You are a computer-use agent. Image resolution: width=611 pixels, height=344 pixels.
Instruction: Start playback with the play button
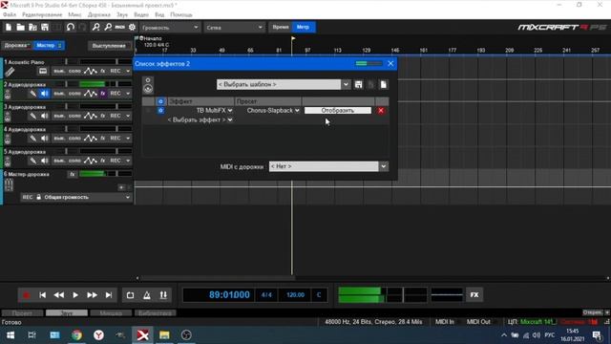point(75,295)
